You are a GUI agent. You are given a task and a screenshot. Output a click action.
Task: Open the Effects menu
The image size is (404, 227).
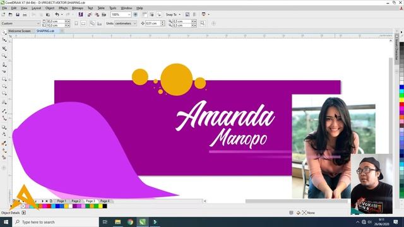click(x=63, y=8)
